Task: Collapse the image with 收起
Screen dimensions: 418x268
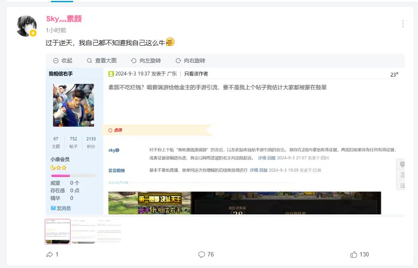Action: click(63, 61)
